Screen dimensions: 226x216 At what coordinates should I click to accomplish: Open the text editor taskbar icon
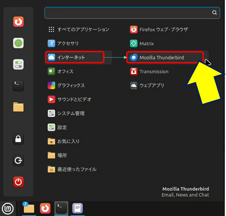pos(77,208)
